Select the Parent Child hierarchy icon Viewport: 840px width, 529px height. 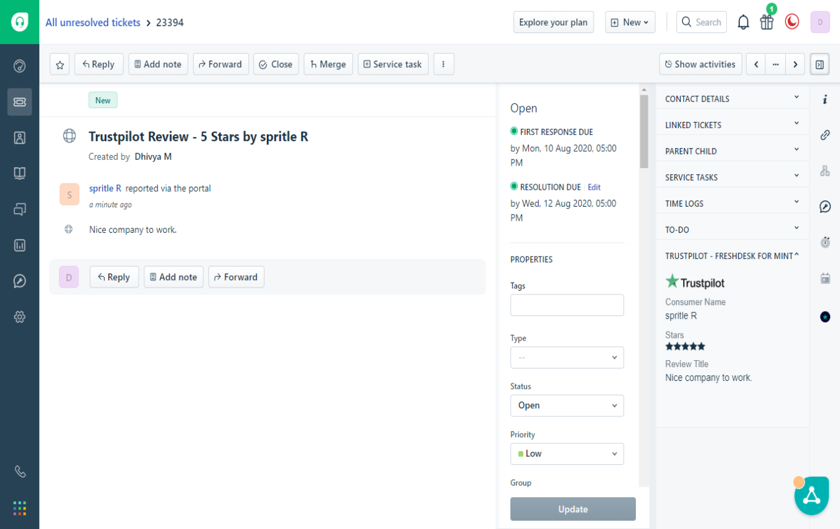coord(825,169)
